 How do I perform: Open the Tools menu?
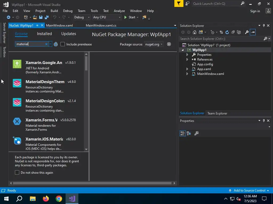coord(94,11)
